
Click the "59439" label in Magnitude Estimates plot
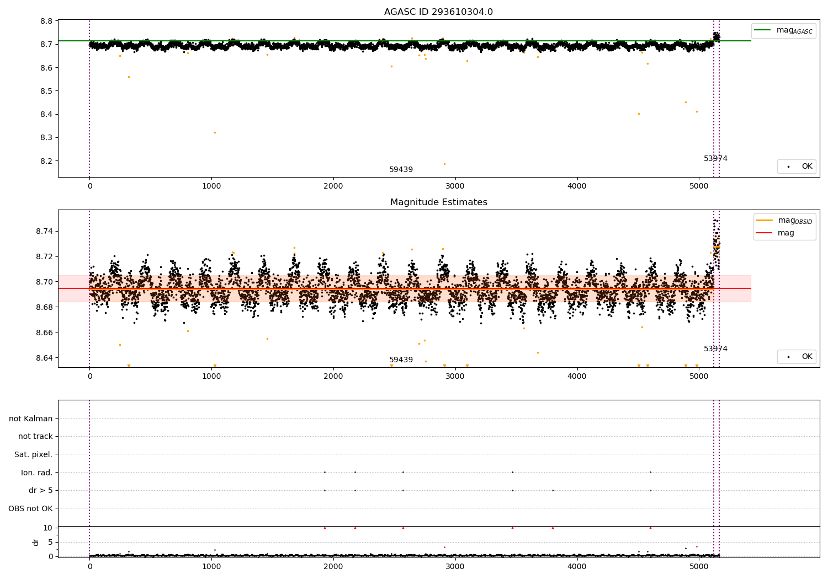click(x=401, y=360)
